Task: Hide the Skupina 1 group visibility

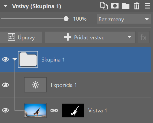Action: tap(5, 59)
